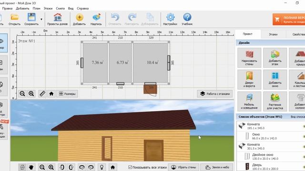Select the 6.73 м² room on the plan
This screenshot has height=171, width=305.
pyautogui.click(x=120, y=62)
